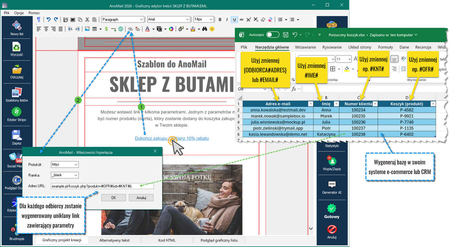
Task: Click the Zapisz floppy disk icon
Action: click(x=17, y=135)
